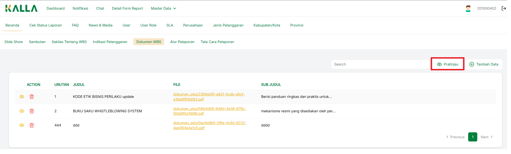Switch to Alur Pelaporan sub-tab

[x=182, y=42]
